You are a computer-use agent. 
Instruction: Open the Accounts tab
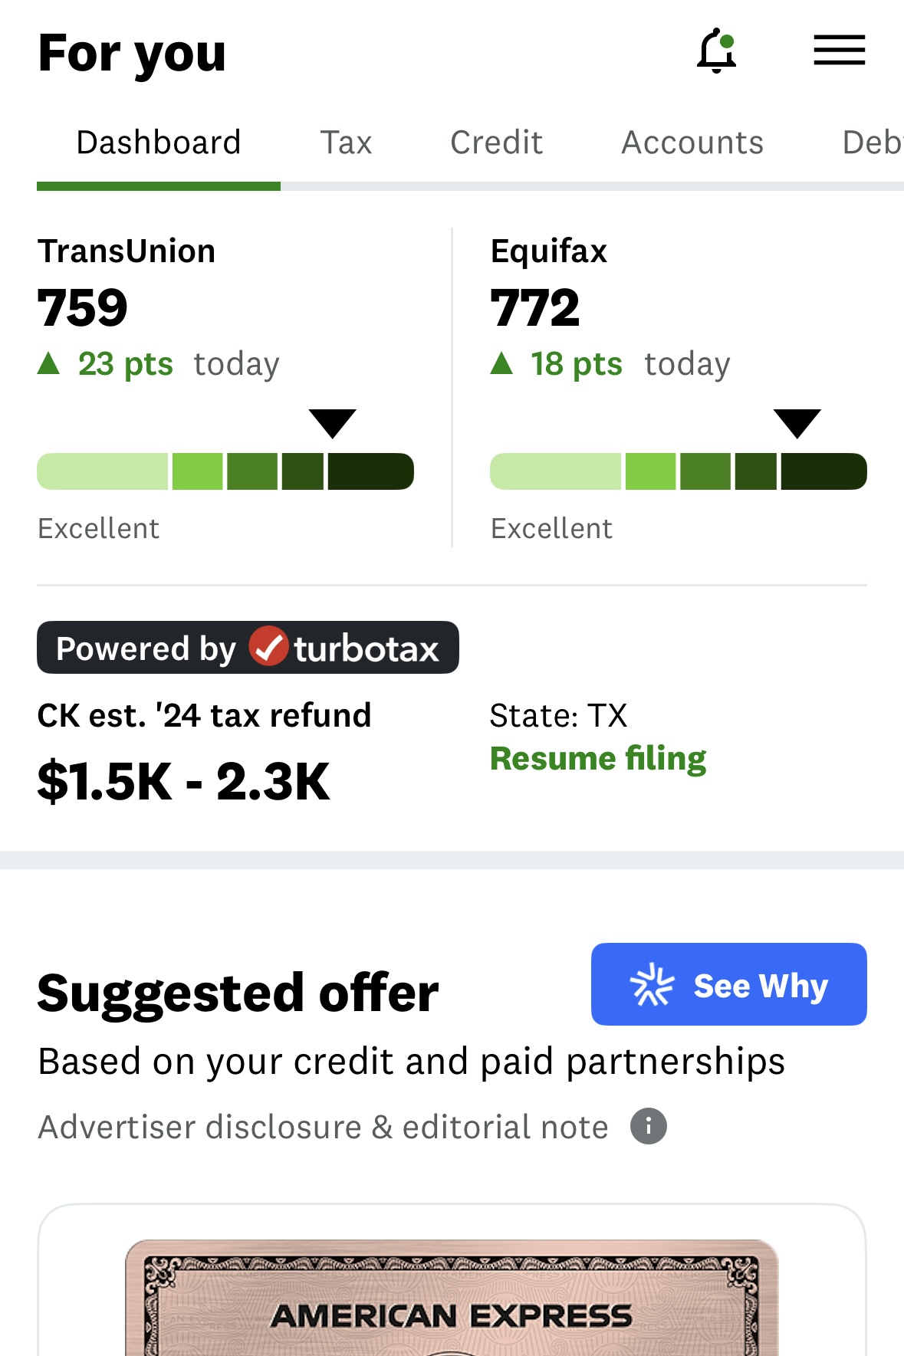[692, 143]
